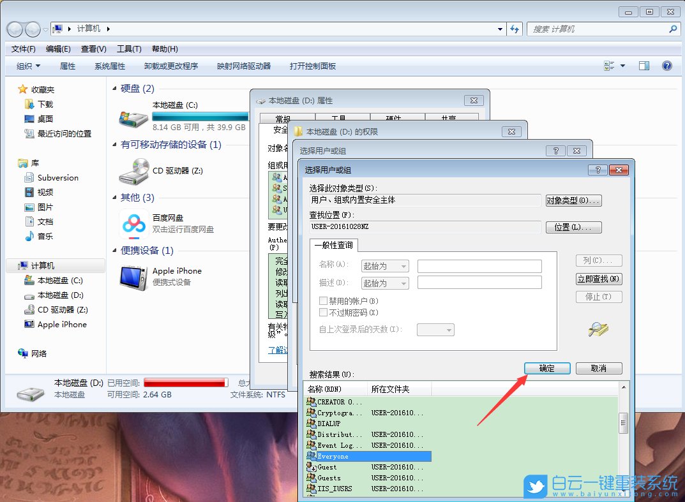Image resolution: width=685 pixels, height=502 pixels.
Task: Open the 自上次登录后的天数 dropdown
Action: point(435,329)
